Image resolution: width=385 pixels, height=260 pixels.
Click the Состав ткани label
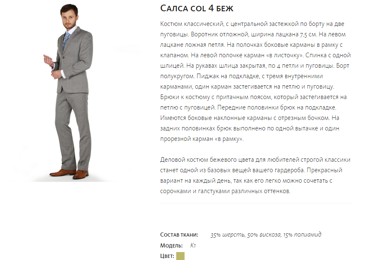pyautogui.click(x=179, y=235)
